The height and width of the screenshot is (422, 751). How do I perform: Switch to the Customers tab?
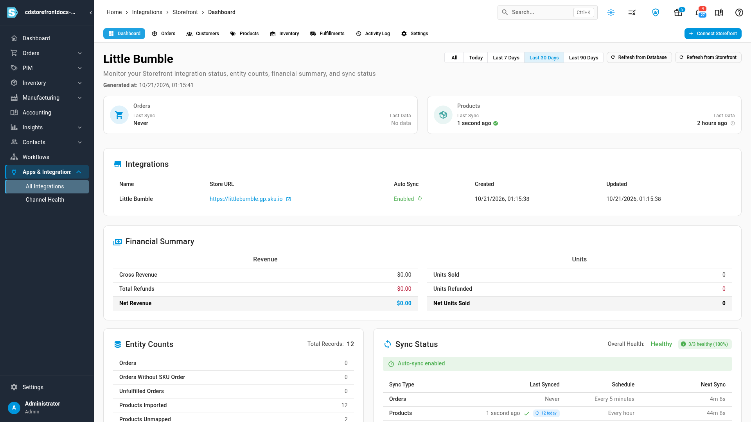click(203, 34)
